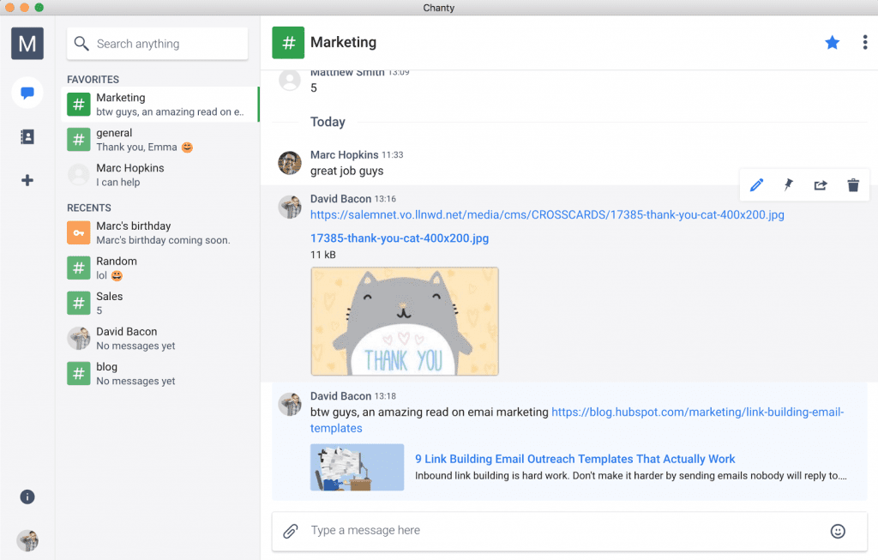
Task: Open David Bacon conversation in Recents
Action: pyautogui.click(x=159, y=338)
